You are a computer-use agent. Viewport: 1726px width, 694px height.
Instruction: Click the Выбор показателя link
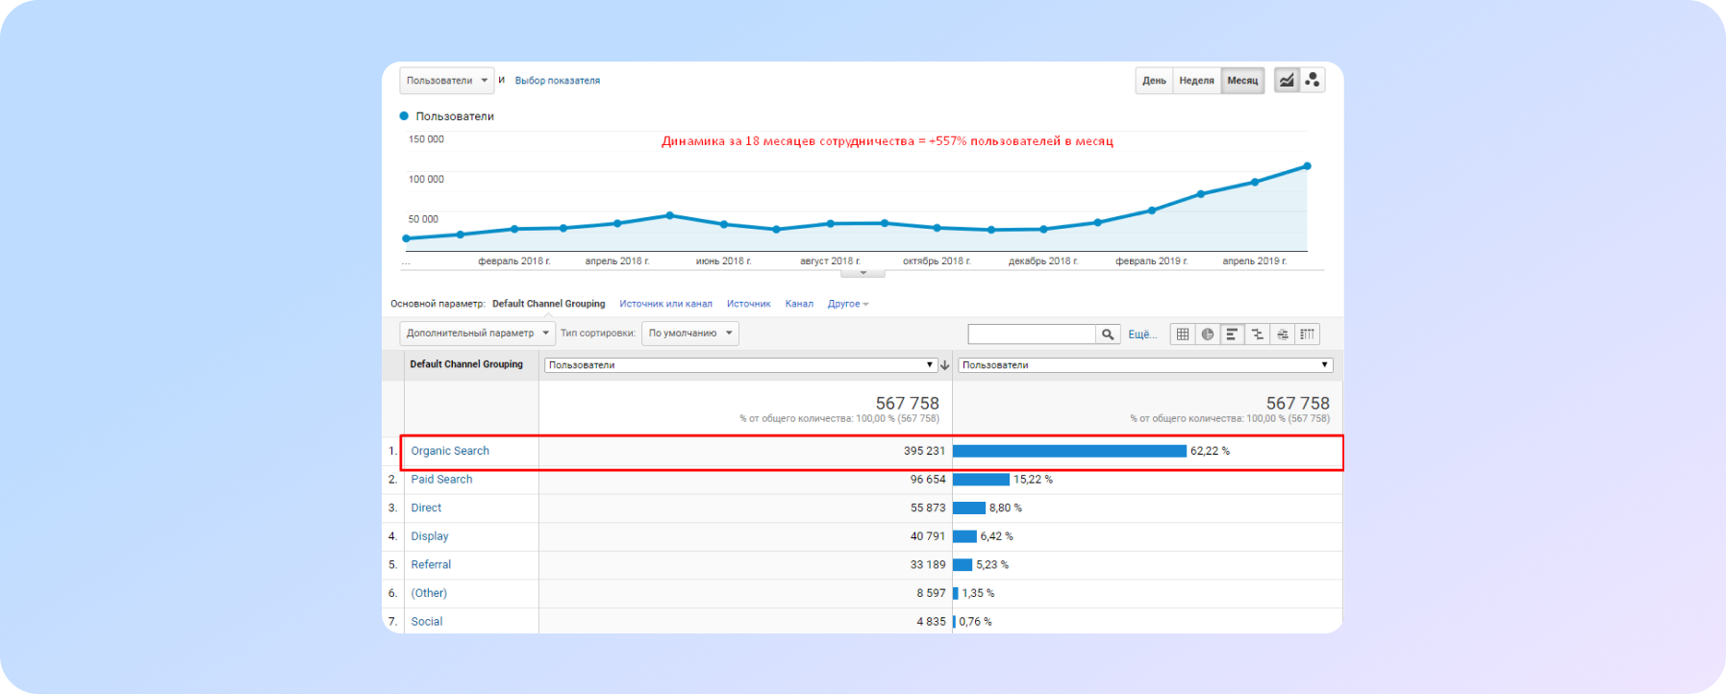pos(558,81)
